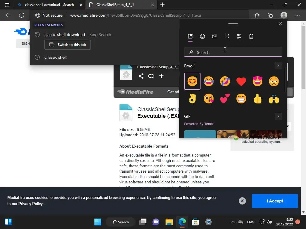Insert the two hearts emoji

coord(225,98)
